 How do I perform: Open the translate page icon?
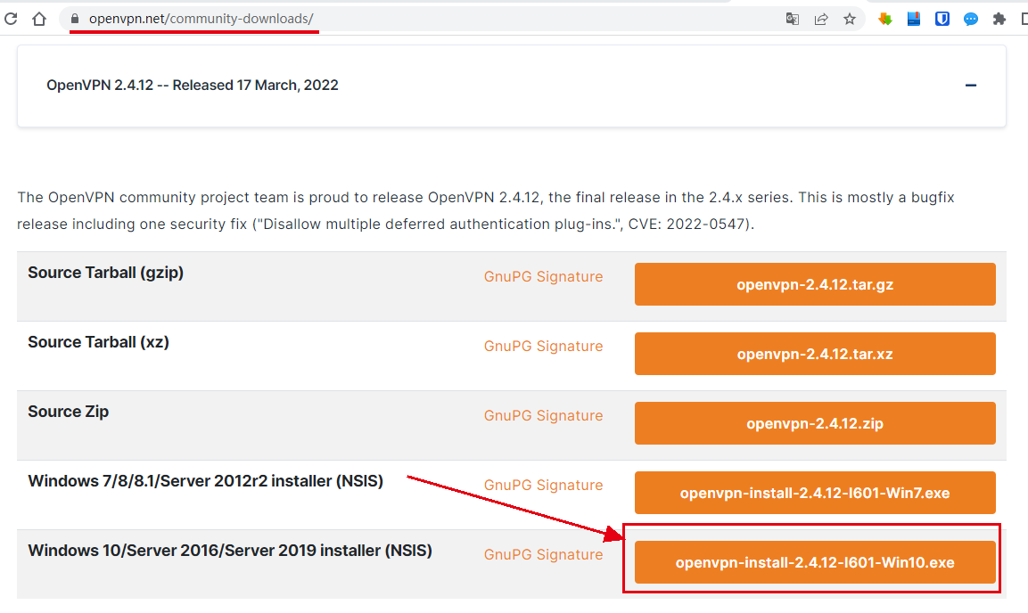tap(792, 19)
